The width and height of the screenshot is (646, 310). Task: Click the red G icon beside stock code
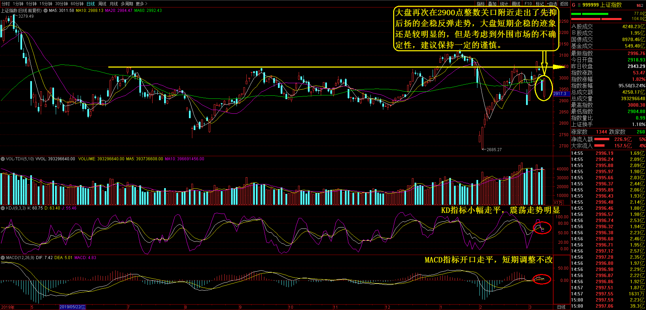click(x=574, y=5)
